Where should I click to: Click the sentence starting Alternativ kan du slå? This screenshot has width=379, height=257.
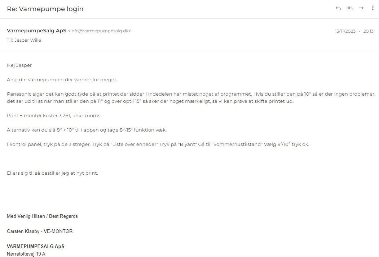[x=87, y=130]
